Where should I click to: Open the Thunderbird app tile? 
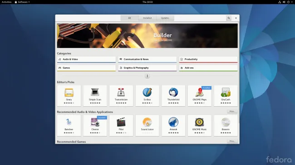(x=173, y=96)
